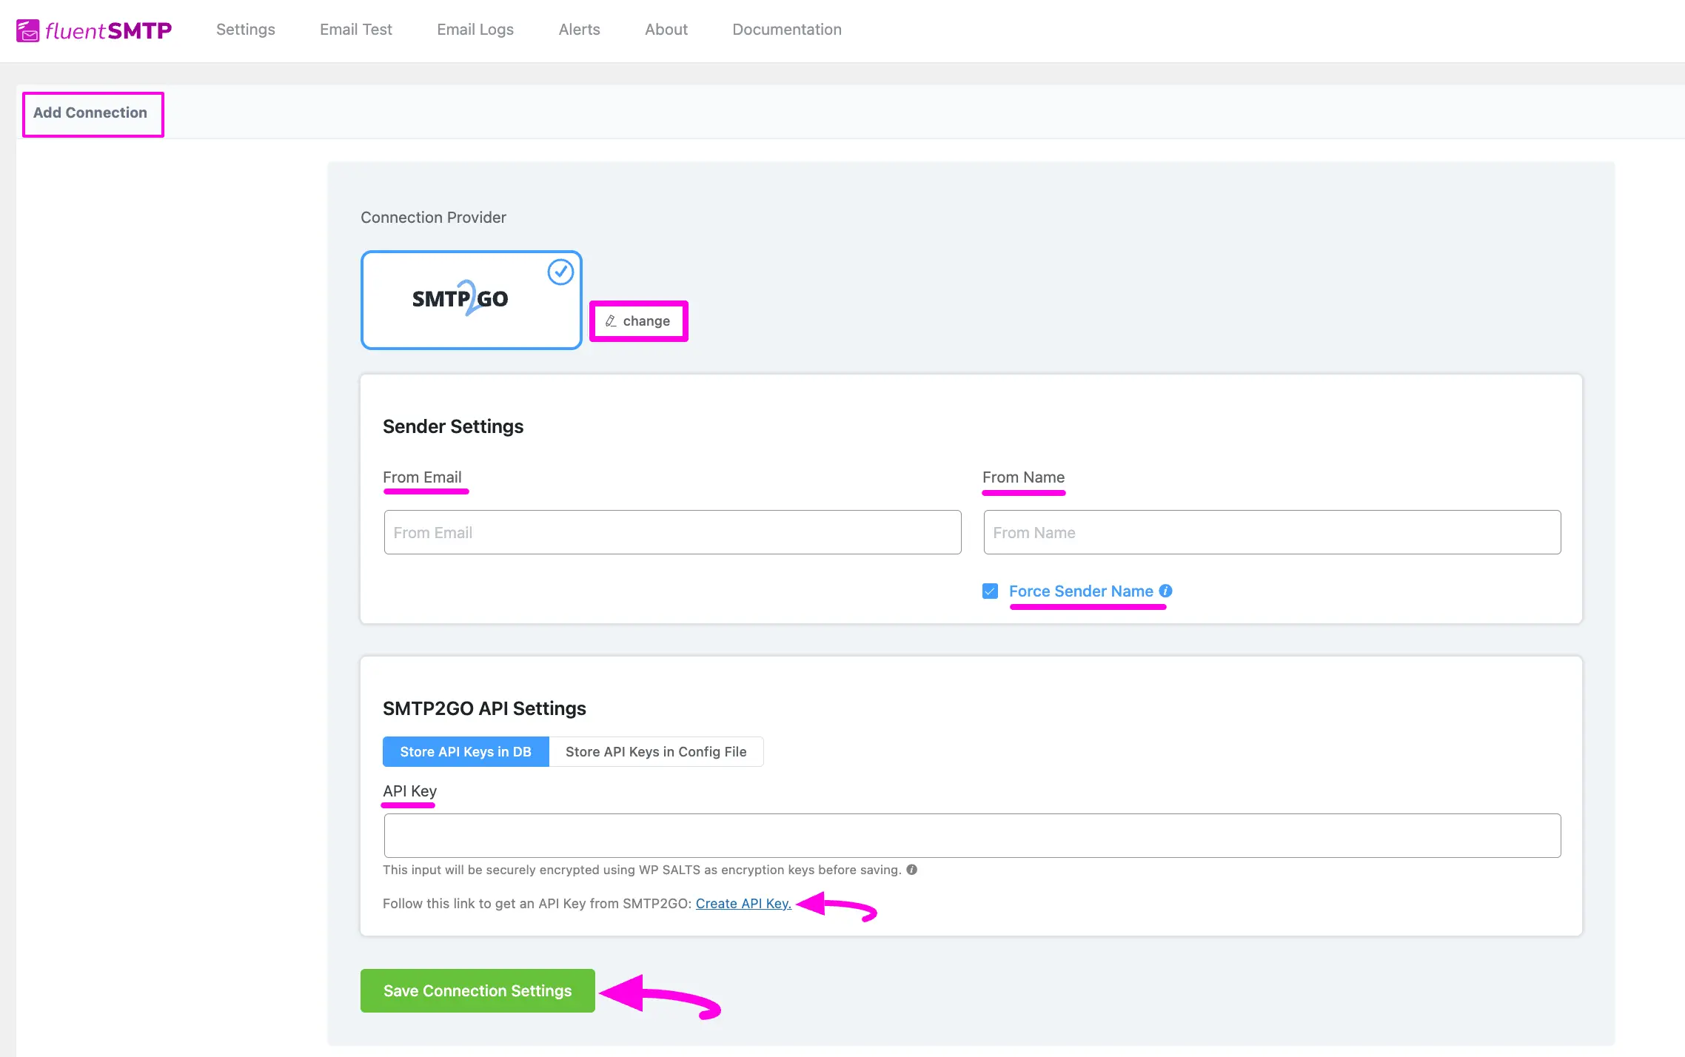Go to Email Test page

[x=356, y=30]
